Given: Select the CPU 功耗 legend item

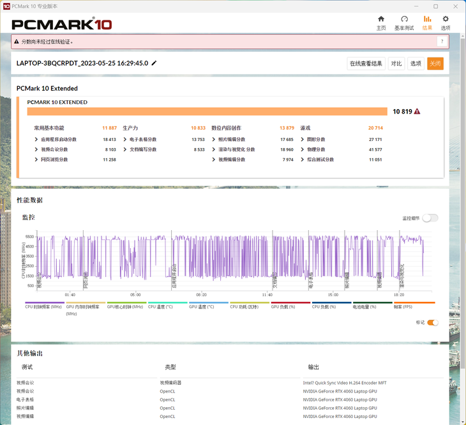Looking at the screenshot, I should [250, 306].
